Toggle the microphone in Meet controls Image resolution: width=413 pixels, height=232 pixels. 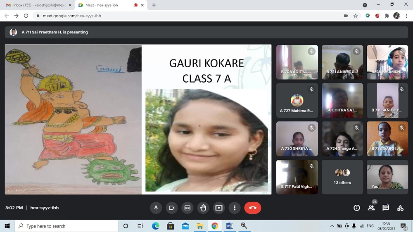(156, 208)
